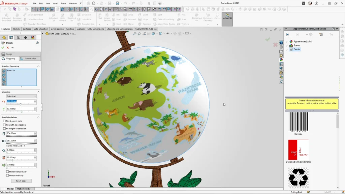
Task: Open the DisplayManager appearance sphere tab
Action: pos(33,38)
